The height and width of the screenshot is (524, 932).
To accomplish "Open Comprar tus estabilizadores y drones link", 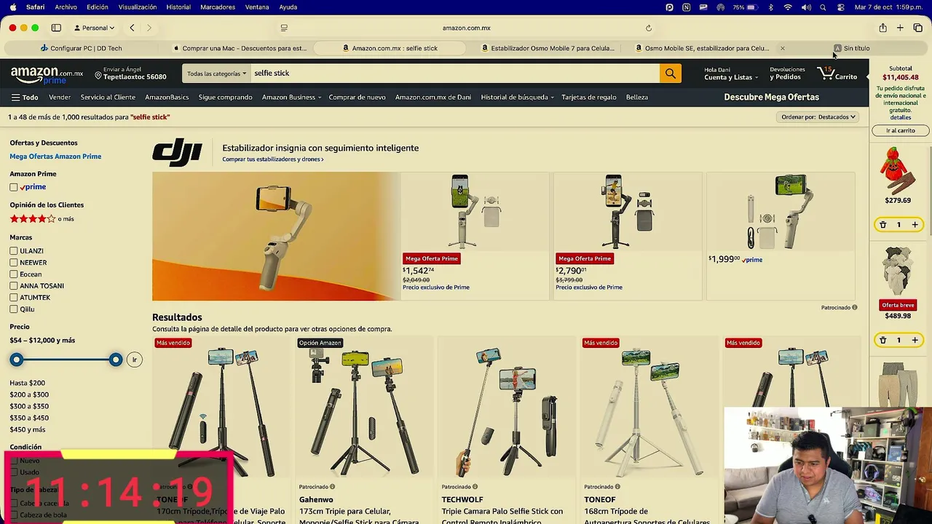I will pos(273,159).
